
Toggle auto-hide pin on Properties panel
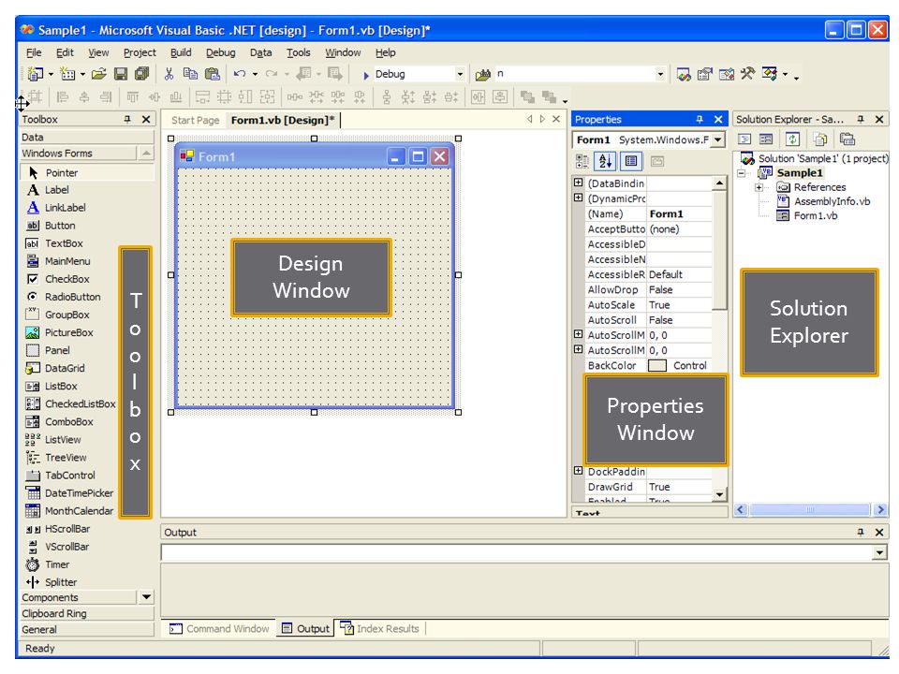700,119
